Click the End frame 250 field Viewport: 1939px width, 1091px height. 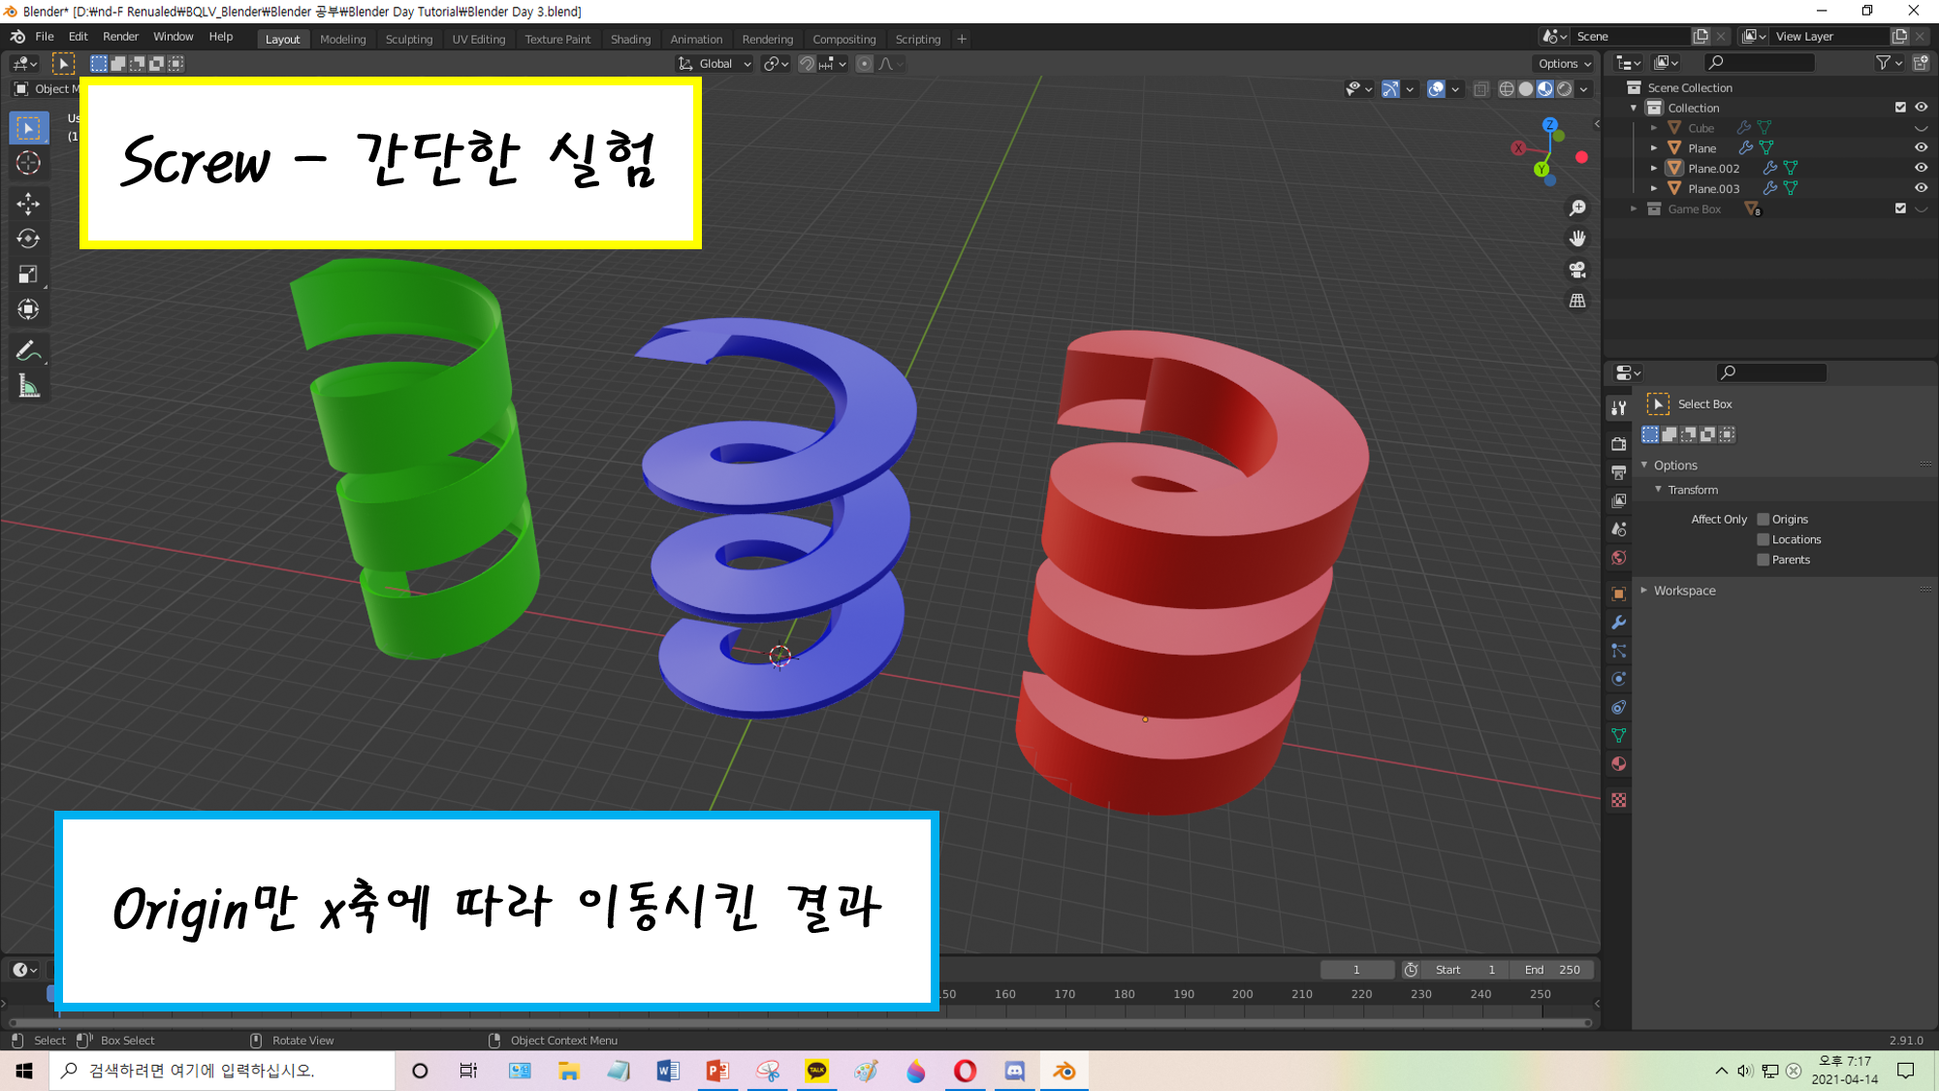tap(1552, 970)
